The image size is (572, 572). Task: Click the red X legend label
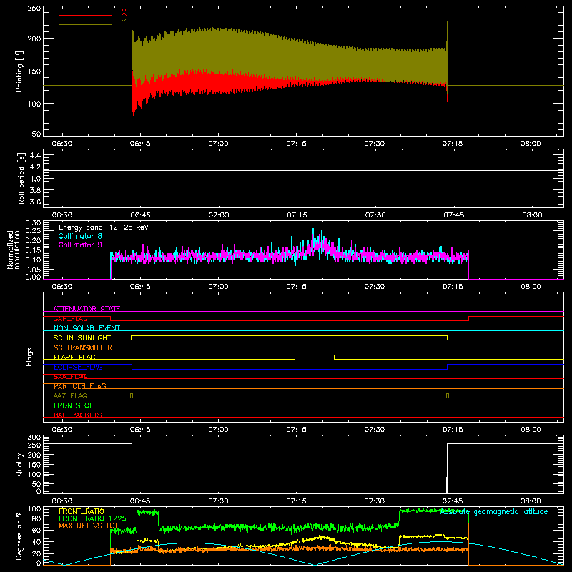(124, 13)
